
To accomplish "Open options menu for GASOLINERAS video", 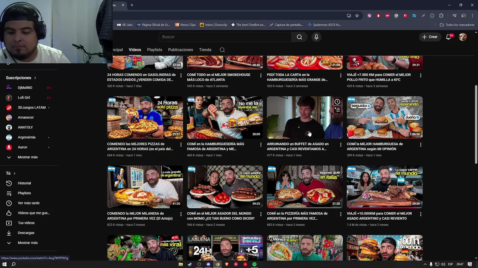I will pos(181,75).
